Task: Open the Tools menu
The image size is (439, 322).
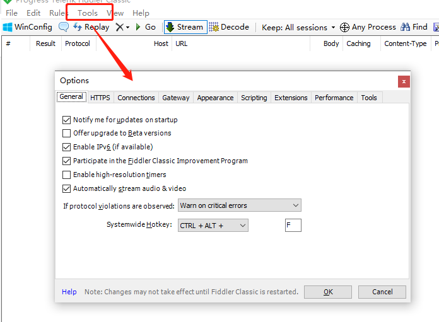Action: click(88, 13)
